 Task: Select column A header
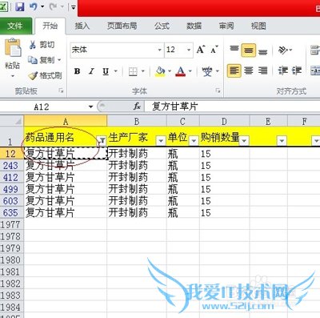[66, 121]
